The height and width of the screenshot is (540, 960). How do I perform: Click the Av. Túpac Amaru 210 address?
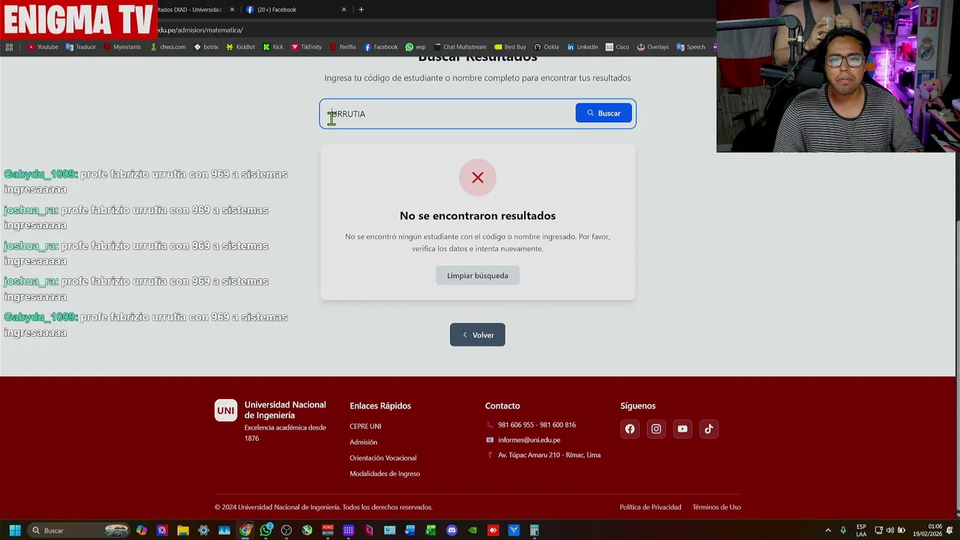click(x=549, y=454)
